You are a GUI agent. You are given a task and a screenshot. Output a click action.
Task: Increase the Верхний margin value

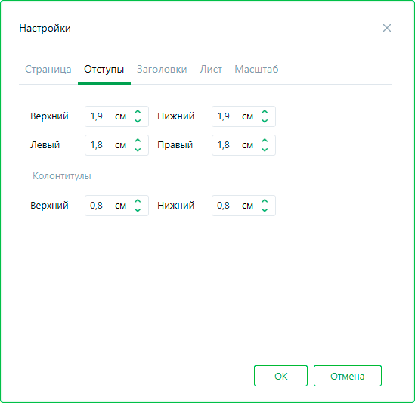138,112
